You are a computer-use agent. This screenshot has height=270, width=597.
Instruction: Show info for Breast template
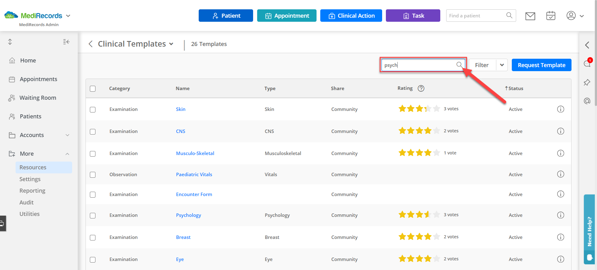pos(561,237)
